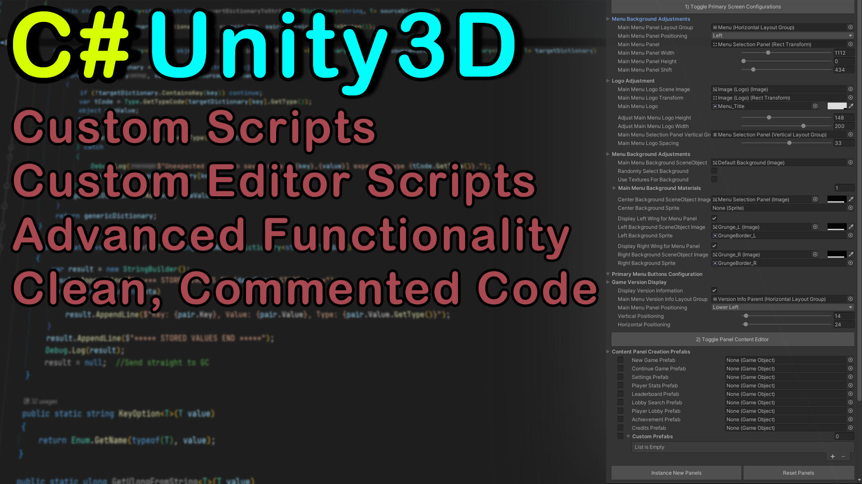Open object picker for GrungeBorder_R sprite
This screenshot has width=862, height=484.
[850, 263]
